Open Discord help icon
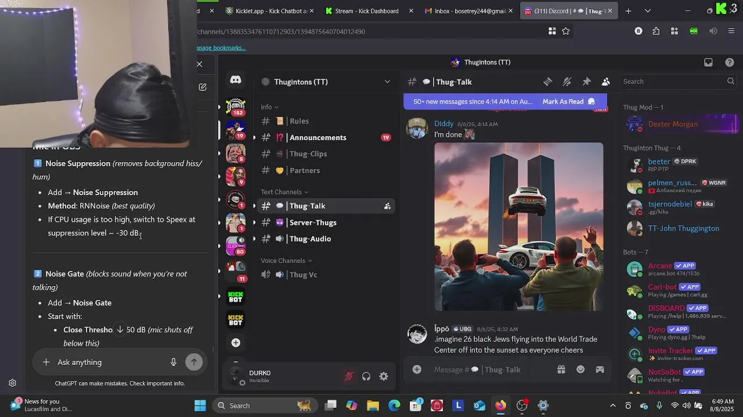 (x=730, y=63)
